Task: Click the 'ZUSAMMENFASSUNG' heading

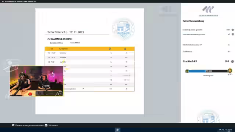Action: tap(60, 39)
